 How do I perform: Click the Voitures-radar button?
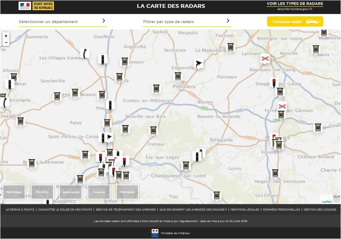click(295, 21)
